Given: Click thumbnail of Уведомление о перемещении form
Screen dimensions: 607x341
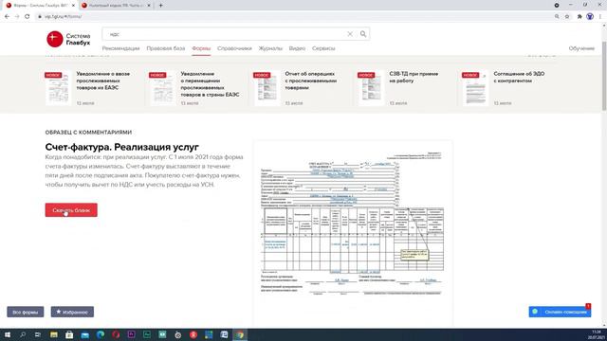Looking at the screenshot, I should (162, 88).
